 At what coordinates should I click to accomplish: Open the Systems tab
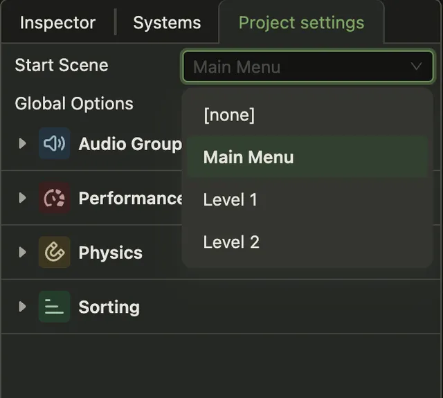167,23
